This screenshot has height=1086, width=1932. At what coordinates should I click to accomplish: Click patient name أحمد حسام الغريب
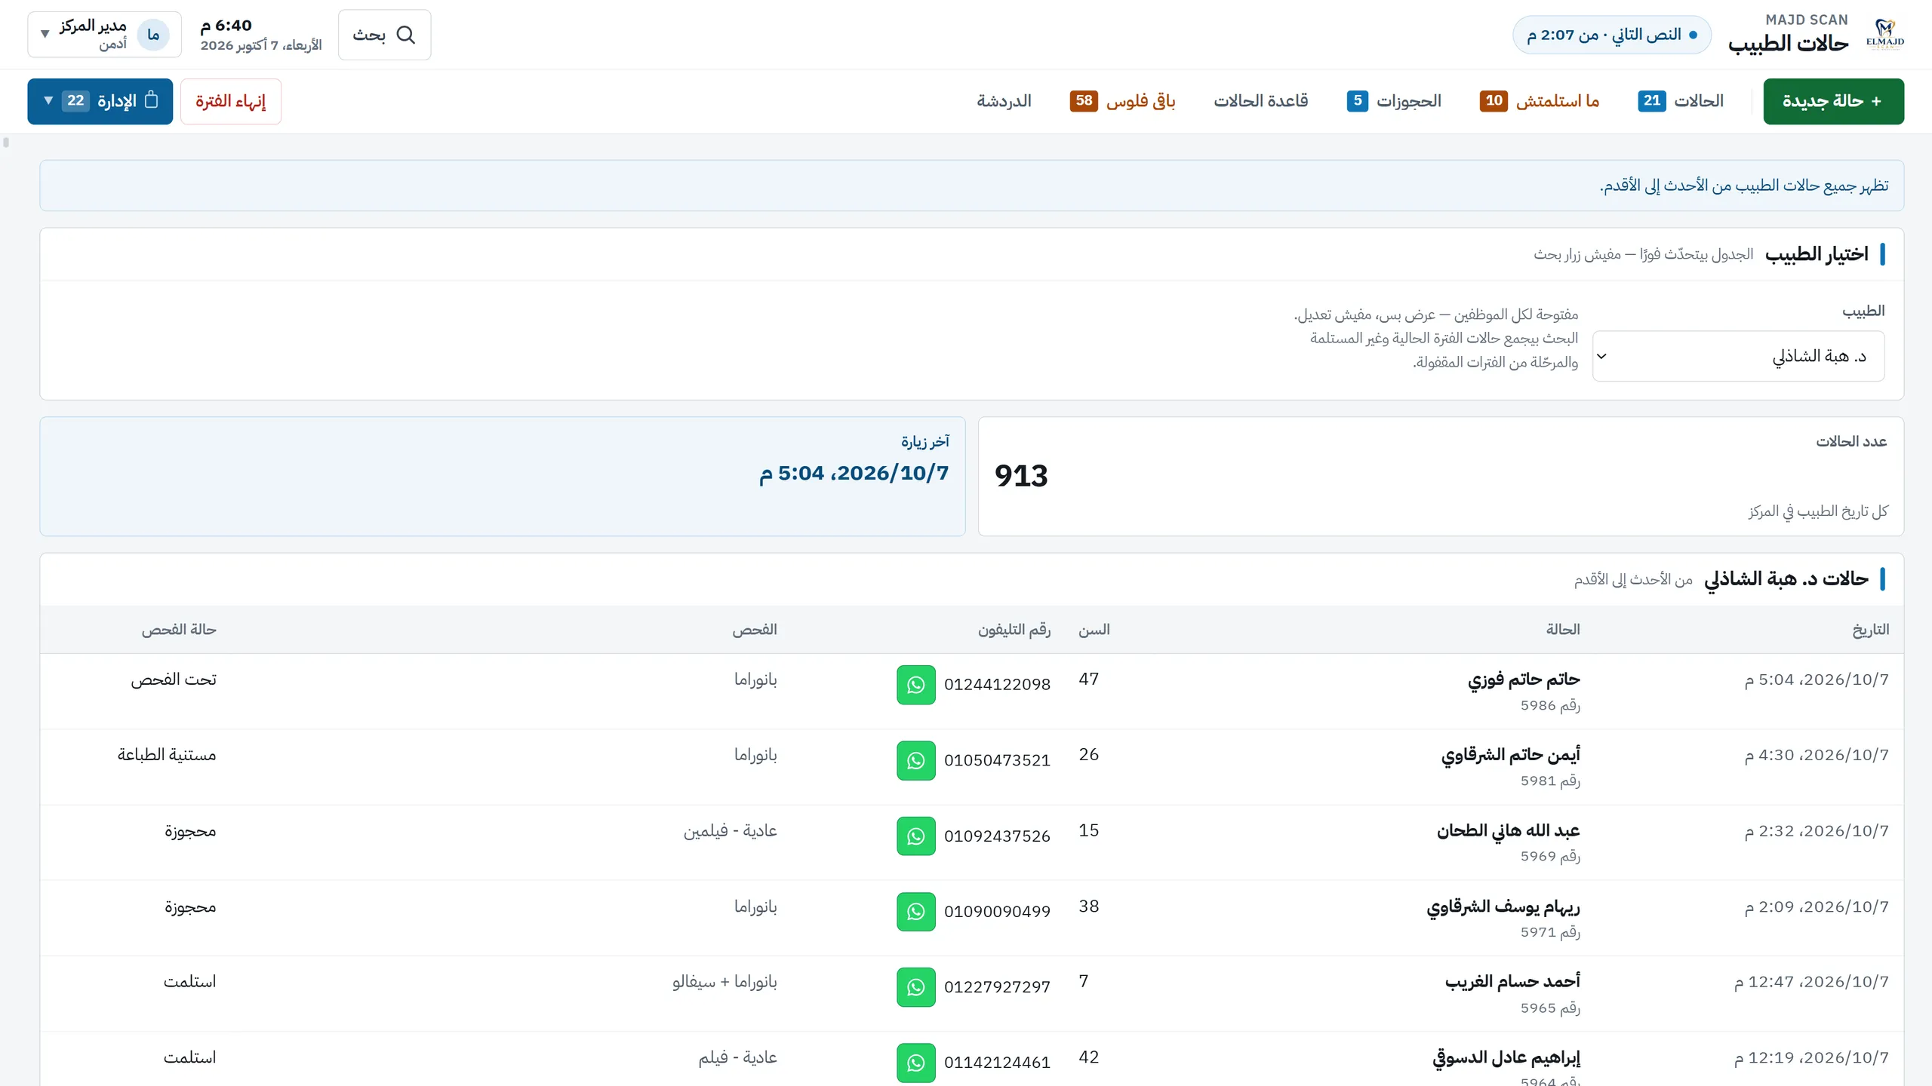(1512, 981)
